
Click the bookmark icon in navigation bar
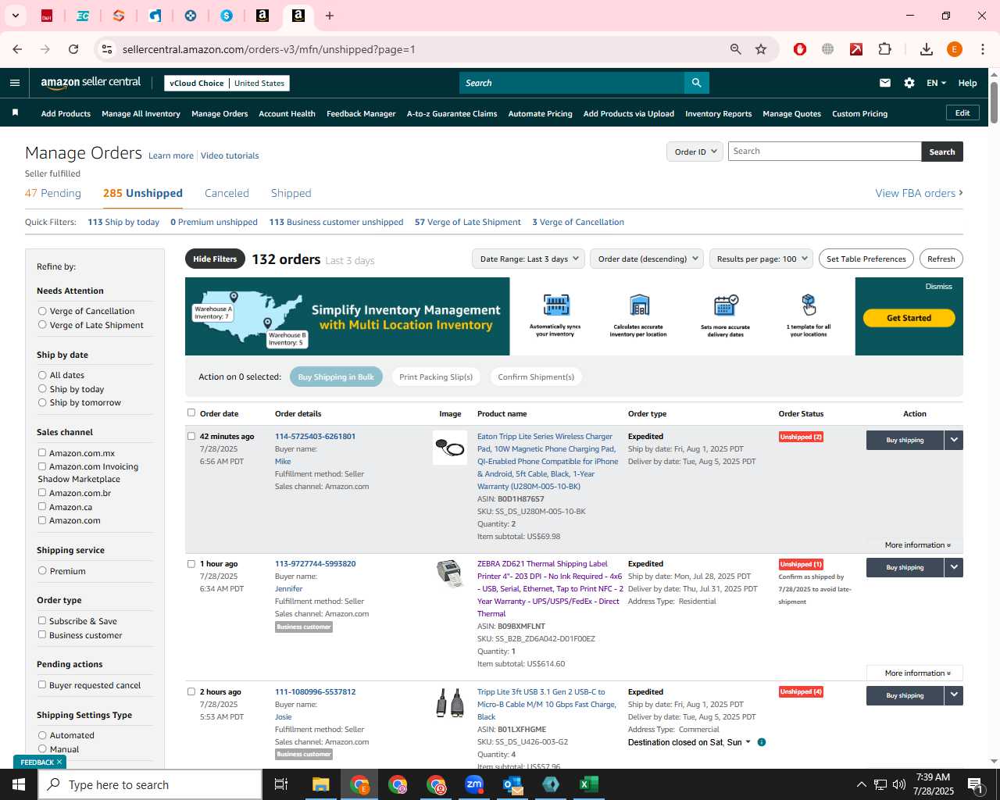[x=15, y=113]
